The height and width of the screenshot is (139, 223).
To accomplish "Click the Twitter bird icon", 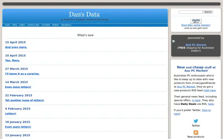I will click(x=196, y=121).
